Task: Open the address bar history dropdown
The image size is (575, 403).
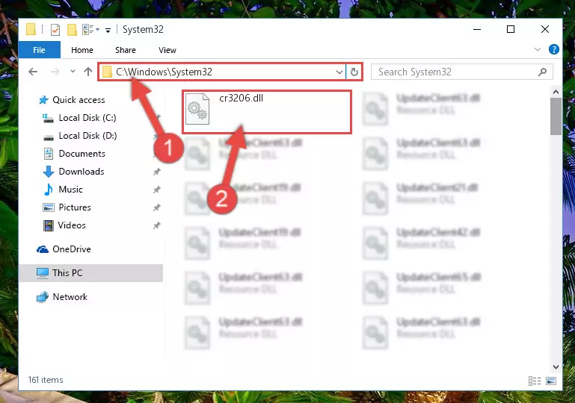Action: [339, 72]
